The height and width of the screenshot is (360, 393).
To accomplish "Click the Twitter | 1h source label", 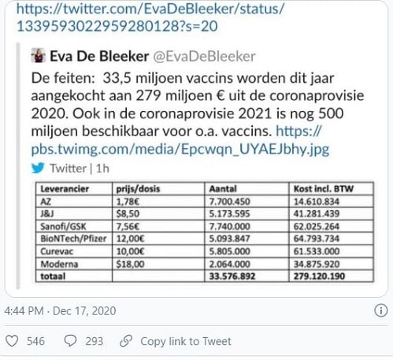I will 80,169.
